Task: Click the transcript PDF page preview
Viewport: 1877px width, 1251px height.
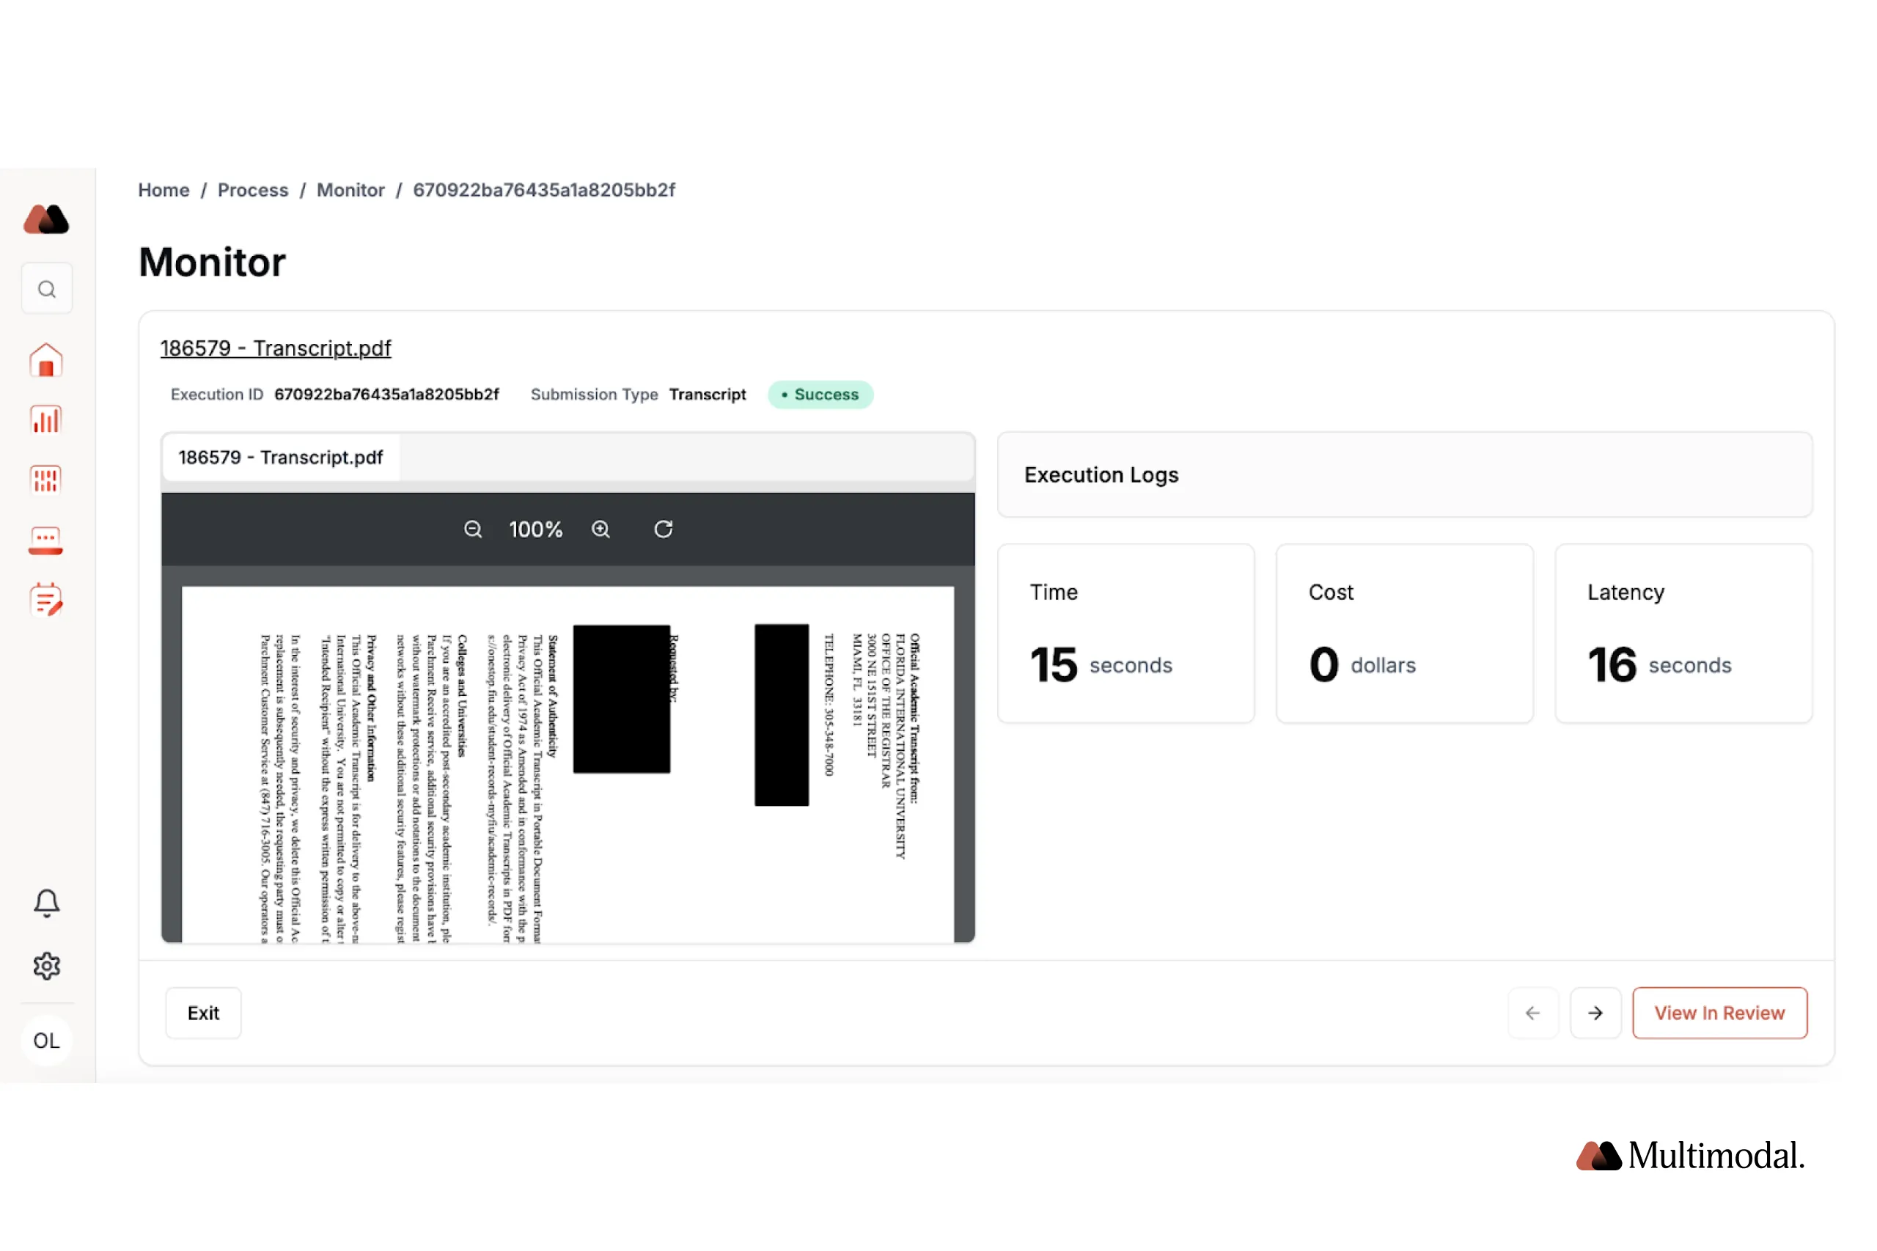Action: pos(568,764)
